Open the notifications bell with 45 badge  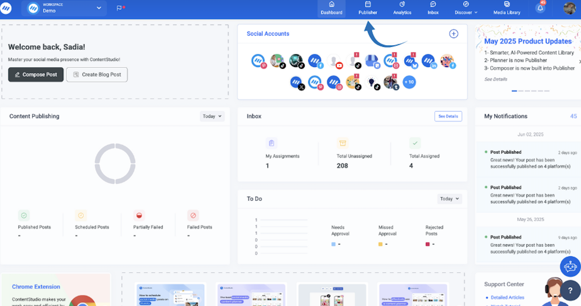coord(540,8)
